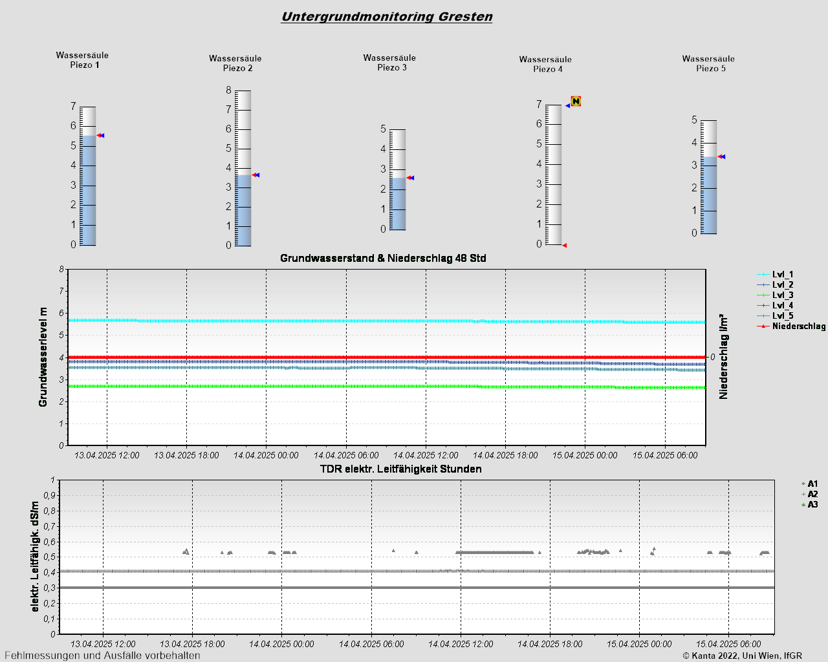
Task: Click the Piezo 1 level marker arrows
Action: pyautogui.click(x=100, y=135)
